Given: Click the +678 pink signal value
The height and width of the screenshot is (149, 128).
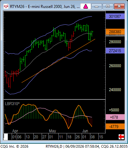Looking at the screenshot, I should pyautogui.click(x=115, y=117).
